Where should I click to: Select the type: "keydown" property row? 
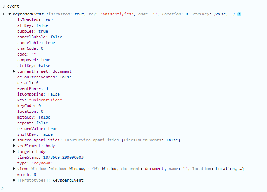click(x=35, y=163)
